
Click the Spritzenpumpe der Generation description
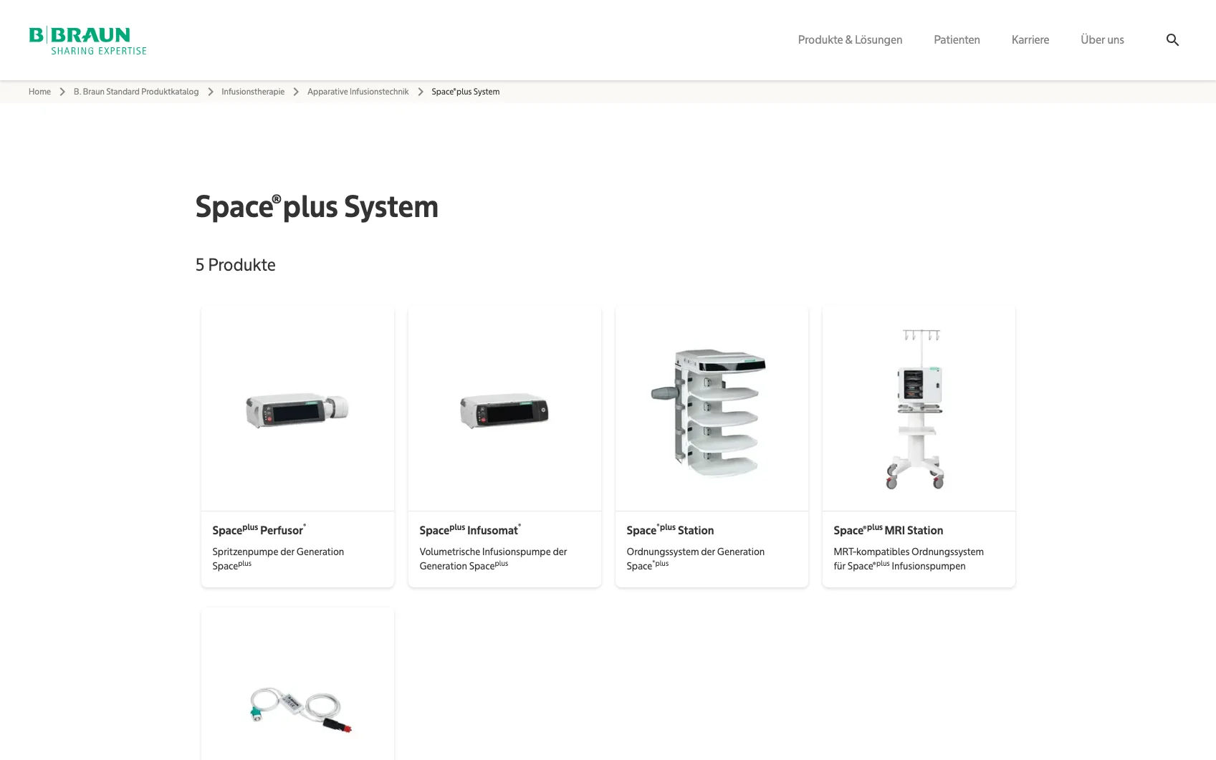(x=278, y=559)
